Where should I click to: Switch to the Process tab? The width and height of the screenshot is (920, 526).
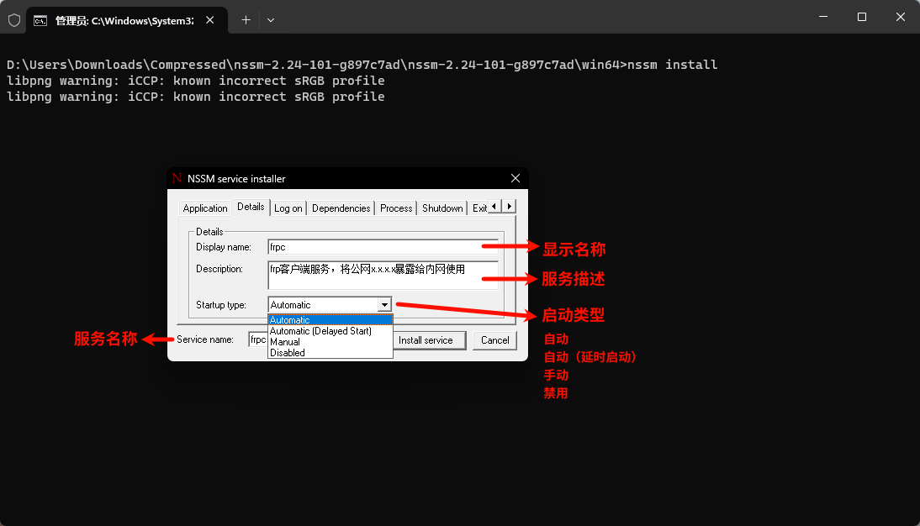(396, 208)
